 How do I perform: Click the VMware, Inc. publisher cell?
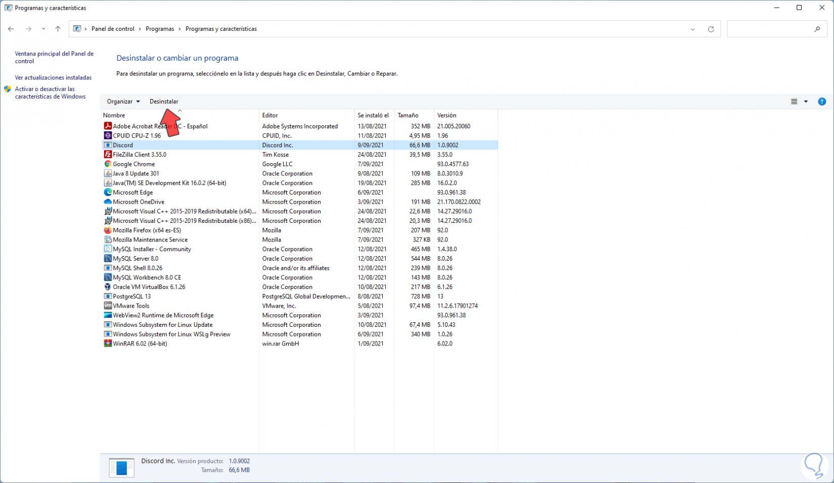tap(279, 306)
